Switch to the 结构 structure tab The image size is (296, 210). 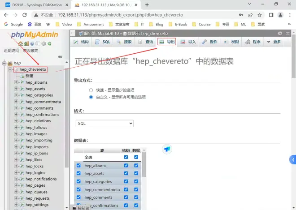tap(81, 42)
